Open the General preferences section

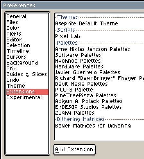pos(27,16)
